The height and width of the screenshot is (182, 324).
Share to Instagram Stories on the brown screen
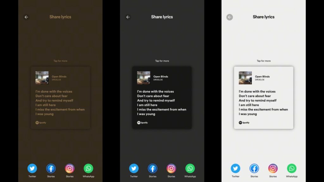pos(70,168)
